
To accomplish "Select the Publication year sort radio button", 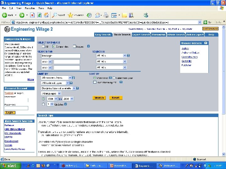I will tap(114, 78).
